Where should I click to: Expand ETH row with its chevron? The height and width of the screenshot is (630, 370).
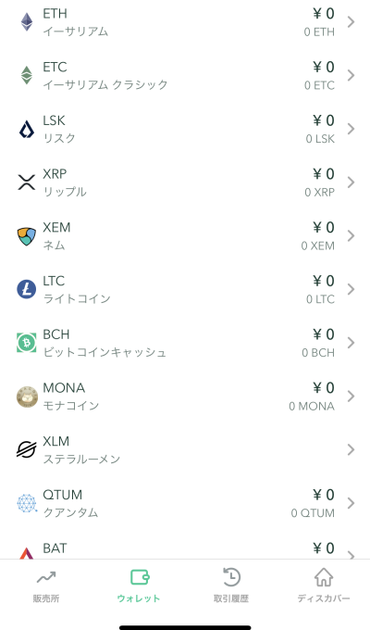pyautogui.click(x=351, y=21)
